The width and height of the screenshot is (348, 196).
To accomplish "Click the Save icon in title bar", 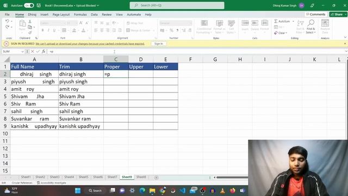I will 39,5.
